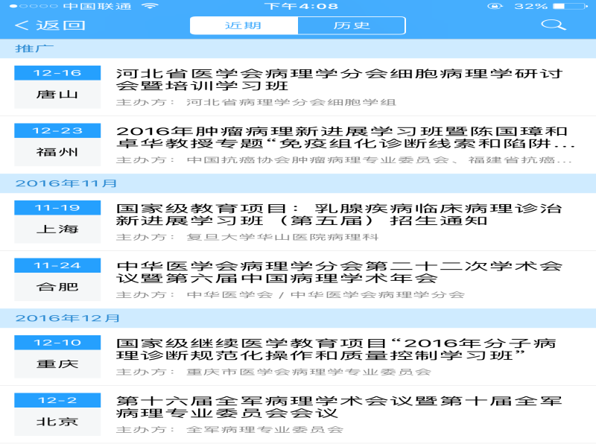Select the 11-24 date badge
Image resolution: width=596 pixels, height=447 pixels.
(x=57, y=266)
